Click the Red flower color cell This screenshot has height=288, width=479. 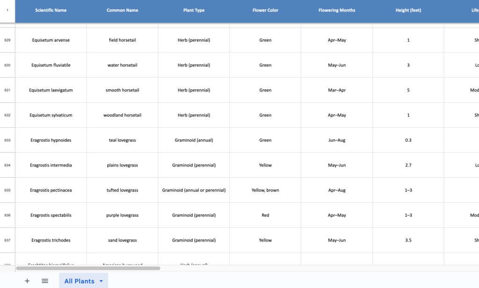click(x=265, y=216)
